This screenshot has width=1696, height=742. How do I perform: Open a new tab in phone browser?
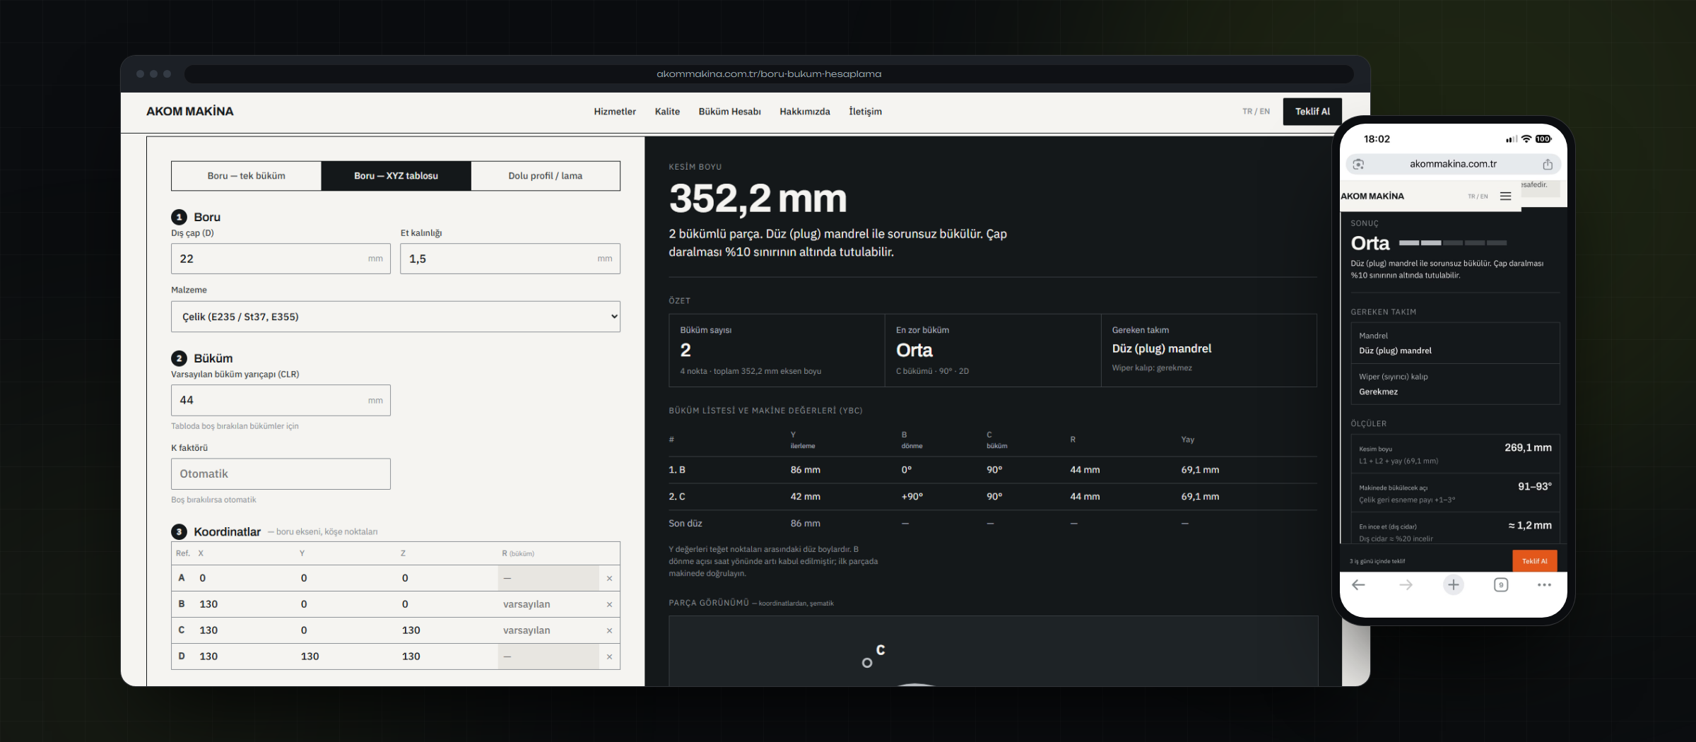point(1454,584)
